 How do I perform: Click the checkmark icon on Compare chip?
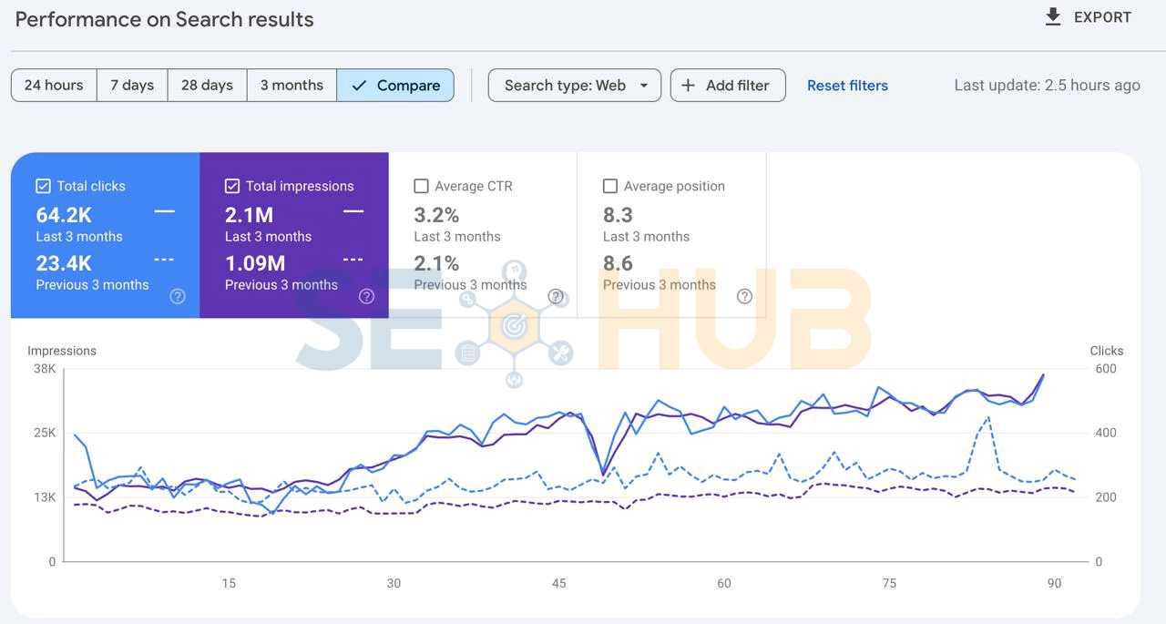(x=359, y=86)
